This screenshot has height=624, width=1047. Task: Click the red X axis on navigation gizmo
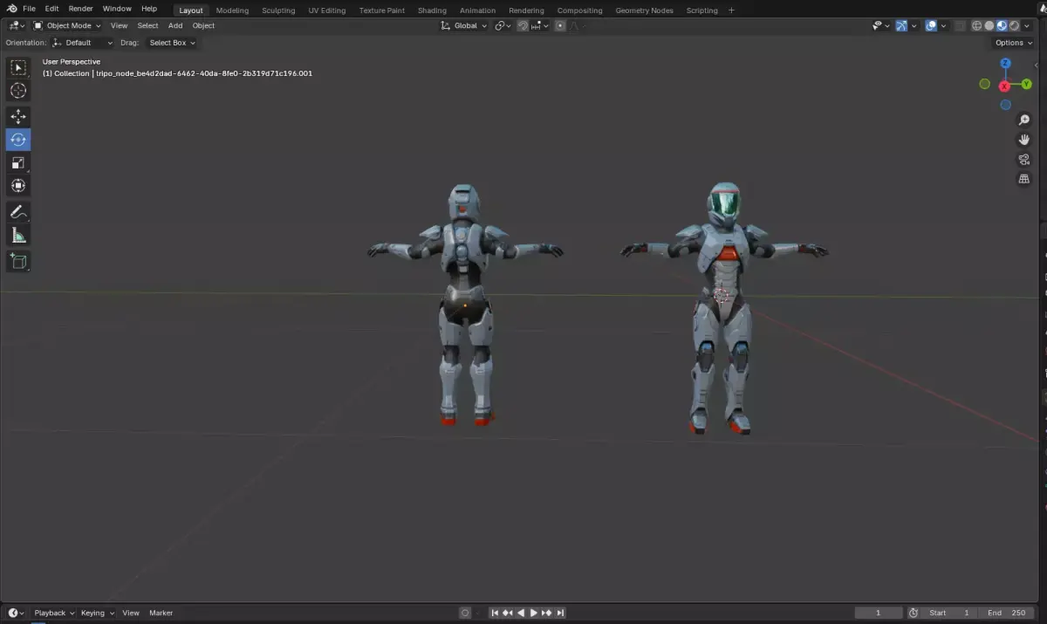coord(1004,86)
